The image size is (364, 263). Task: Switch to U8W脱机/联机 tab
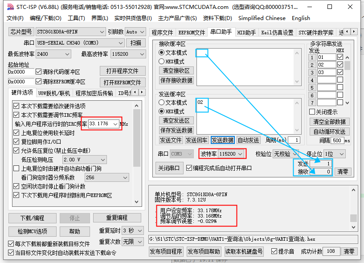click(x=54, y=93)
